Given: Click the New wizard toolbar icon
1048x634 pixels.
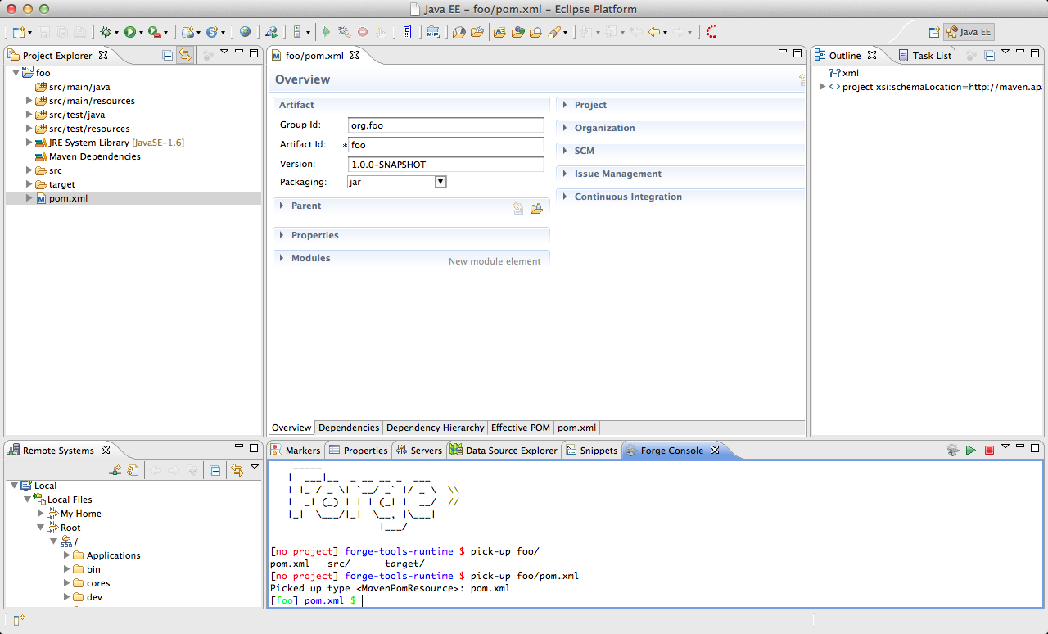Looking at the screenshot, I should tap(18, 32).
